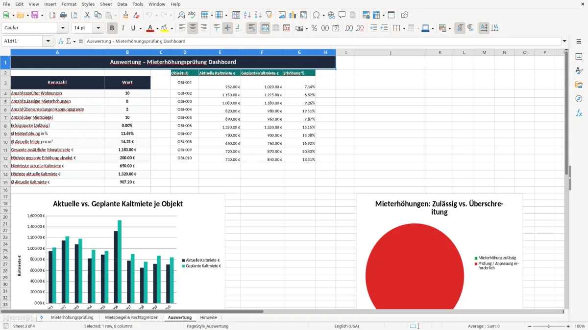Open sidebar Navigator compass icon
The height and width of the screenshot is (330, 588).
coord(579,99)
